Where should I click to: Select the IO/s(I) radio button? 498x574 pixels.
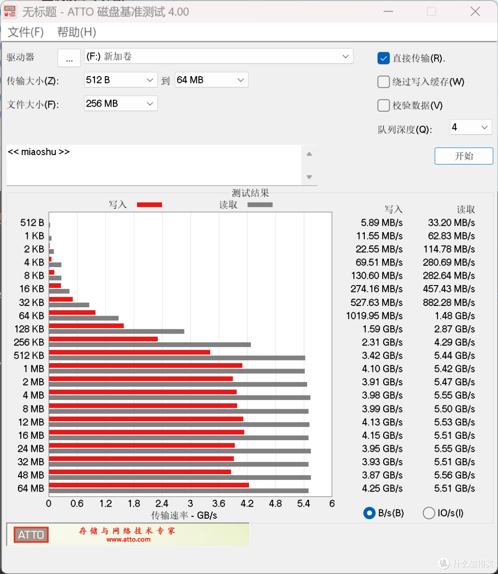[x=429, y=513]
